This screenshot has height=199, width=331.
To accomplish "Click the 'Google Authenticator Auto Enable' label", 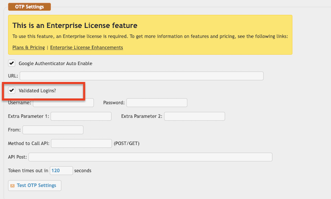I will point(55,63).
